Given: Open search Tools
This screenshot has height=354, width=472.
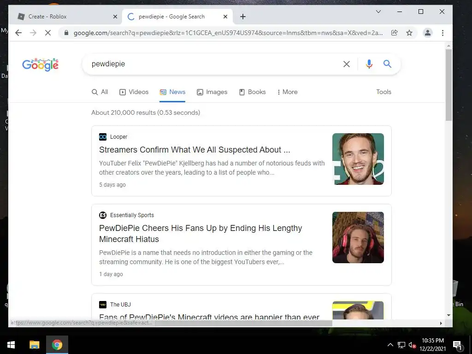Looking at the screenshot, I should (x=383, y=92).
